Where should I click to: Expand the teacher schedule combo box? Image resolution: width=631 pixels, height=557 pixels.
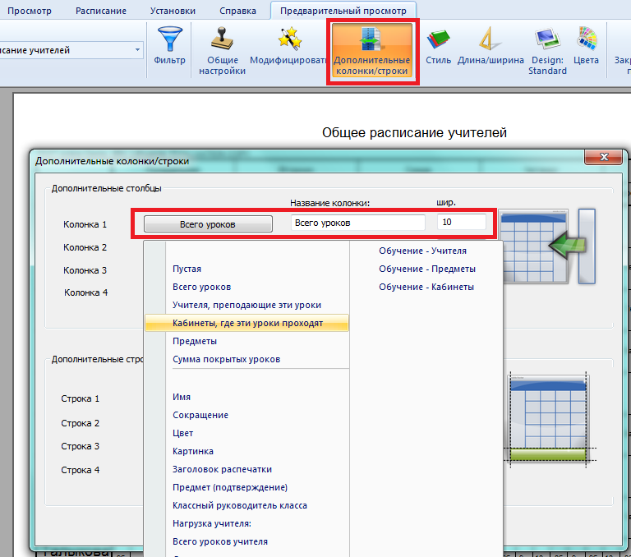tap(137, 50)
